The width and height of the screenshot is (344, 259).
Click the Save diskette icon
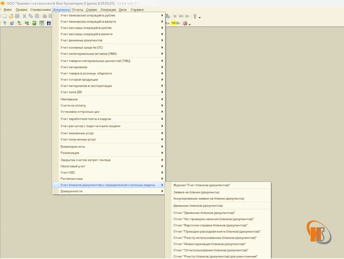17,16
